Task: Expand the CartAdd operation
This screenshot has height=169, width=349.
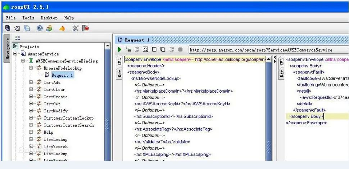Action: pos(31,82)
